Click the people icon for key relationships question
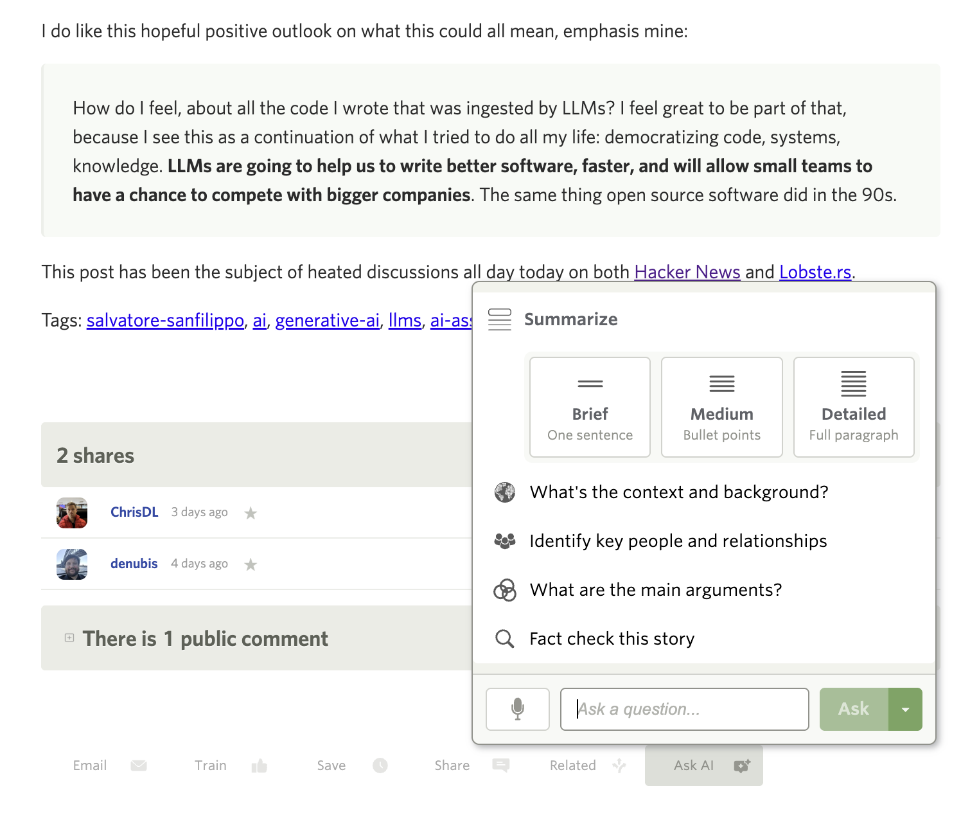 [505, 541]
